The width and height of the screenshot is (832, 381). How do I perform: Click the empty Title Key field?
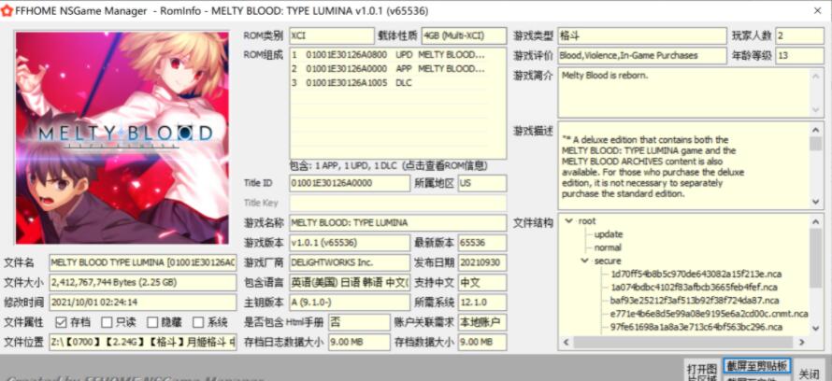pos(398,203)
